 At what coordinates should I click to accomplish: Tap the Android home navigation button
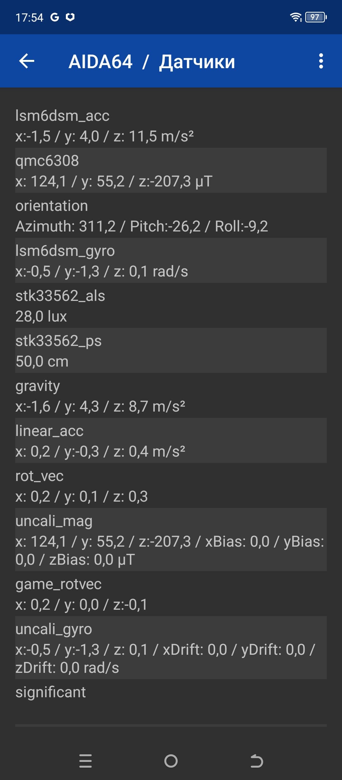pos(171,761)
